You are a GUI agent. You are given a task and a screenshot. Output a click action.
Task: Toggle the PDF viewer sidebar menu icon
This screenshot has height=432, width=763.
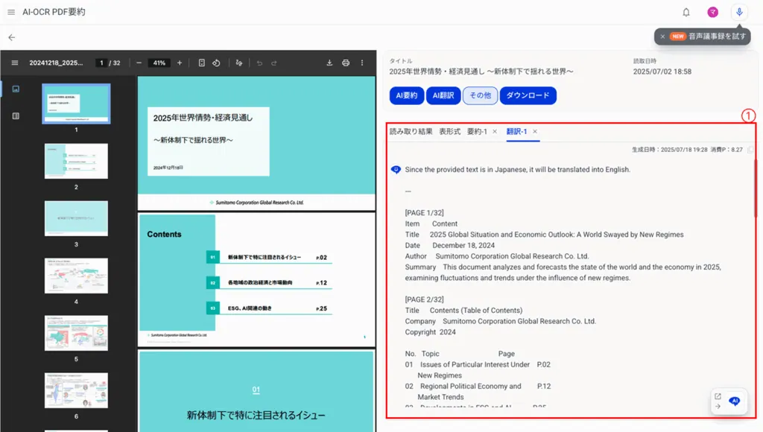click(x=15, y=63)
